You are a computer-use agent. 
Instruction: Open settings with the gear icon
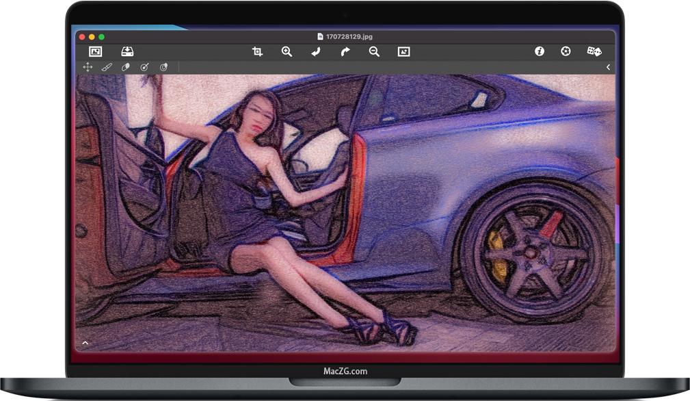click(x=566, y=51)
